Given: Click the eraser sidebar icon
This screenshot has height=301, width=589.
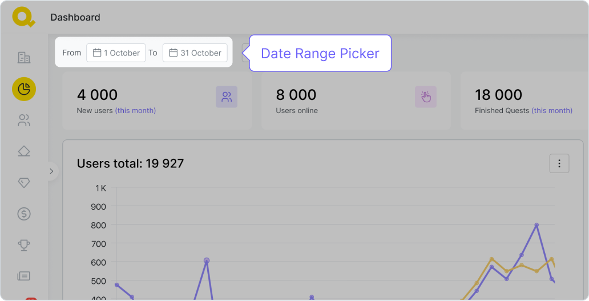Looking at the screenshot, I should (24, 151).
